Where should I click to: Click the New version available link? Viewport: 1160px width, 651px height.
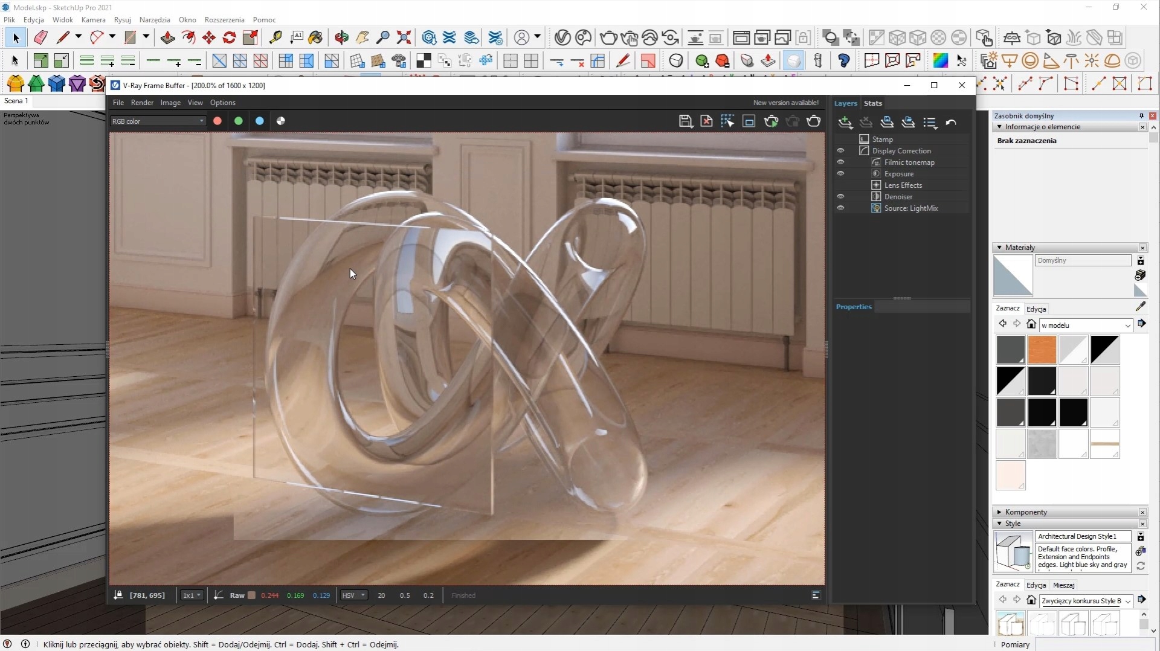[x=785, y=103]
